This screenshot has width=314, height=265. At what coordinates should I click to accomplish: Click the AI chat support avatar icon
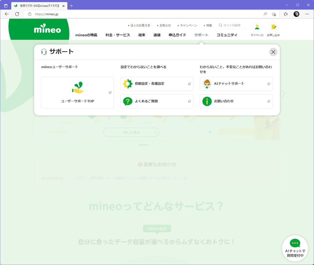click(x=207, y=84)
